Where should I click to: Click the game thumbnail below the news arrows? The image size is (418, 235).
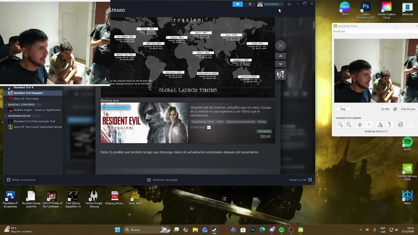tap(281, 74)
